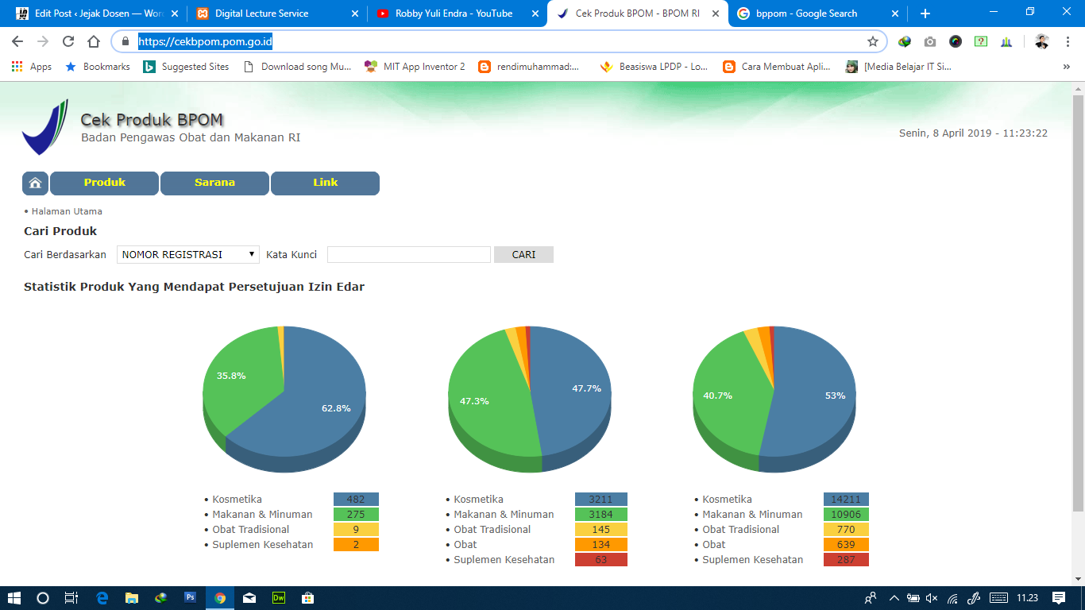Screen dimensions: 1085x610
Task: Open the Cara Membuat Apli... bookmark
Action: tap(777, 67)
